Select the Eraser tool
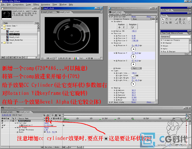Viewport: 192px width, 149px height. click(x=184, y=19)
